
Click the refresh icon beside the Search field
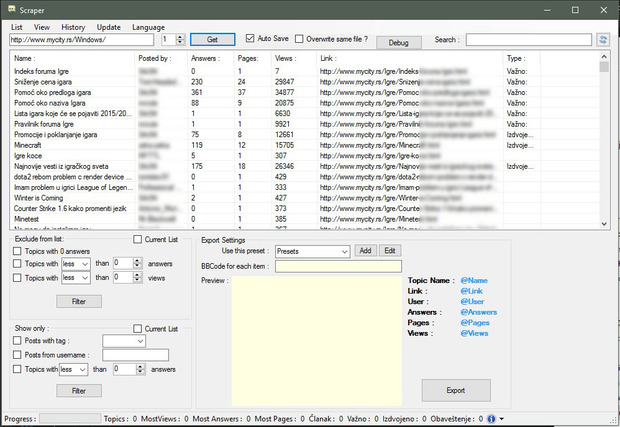[603, 40]
